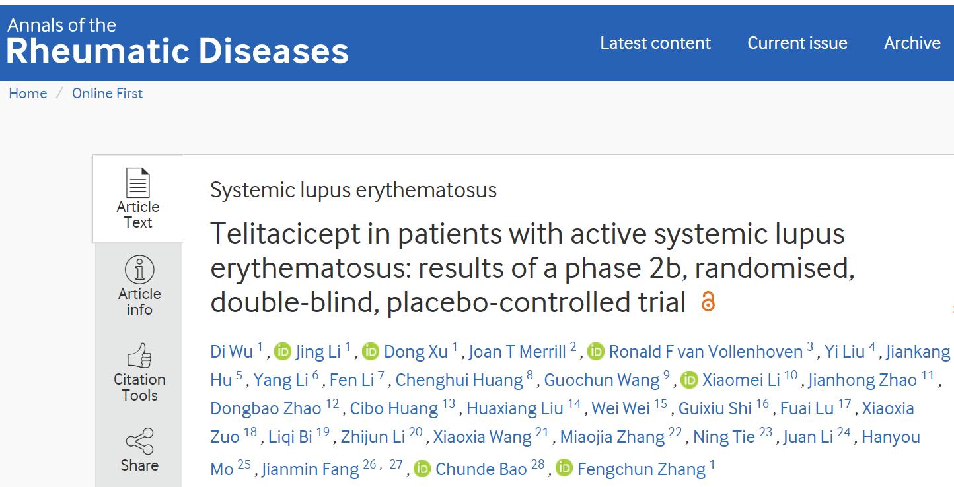954x487 pixels.
Task: Click ORCID icon beside Dong Xu
Action: pos(371,352)
